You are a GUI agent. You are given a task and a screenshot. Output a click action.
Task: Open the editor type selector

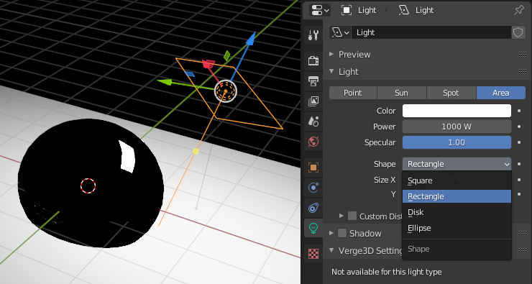coord(319,10)
